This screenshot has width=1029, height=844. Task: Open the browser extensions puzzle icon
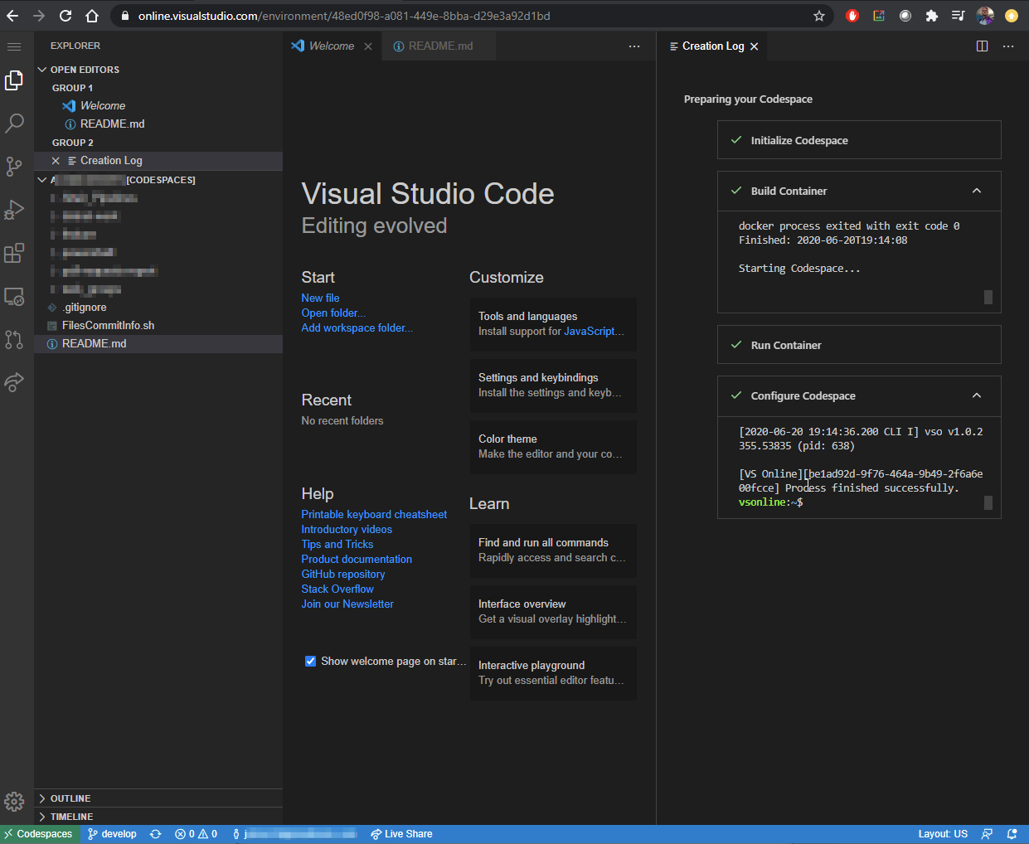[932, 16]
